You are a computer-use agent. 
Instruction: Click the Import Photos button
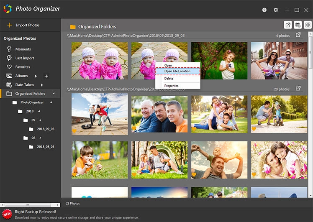pyautogui.click(x=28, y=25)
